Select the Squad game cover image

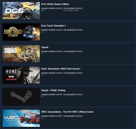pos(21,54)
